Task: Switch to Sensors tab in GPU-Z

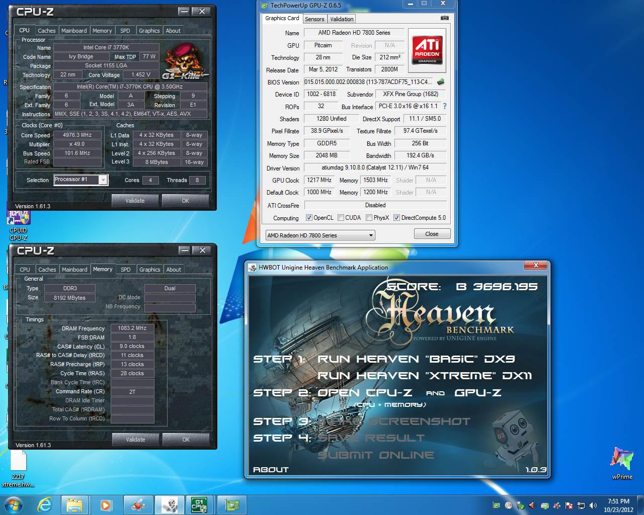Action: click(314, 19)
